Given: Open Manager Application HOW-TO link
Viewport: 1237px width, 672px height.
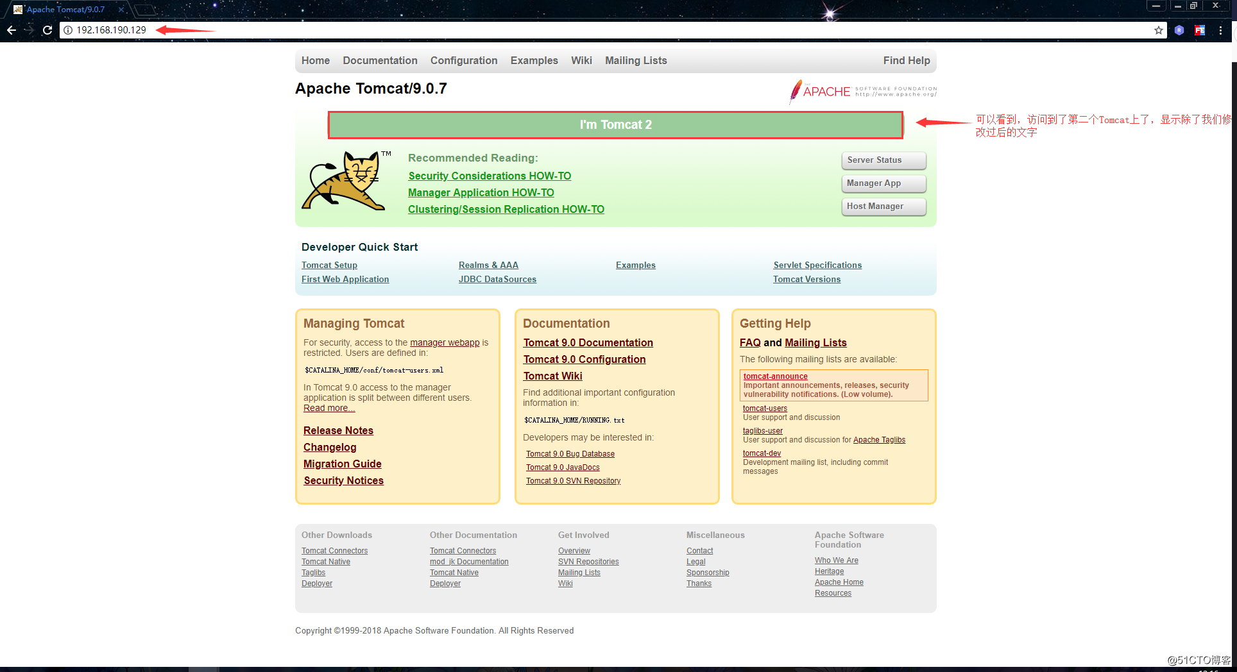Looking at the screenshot, I should tap(481, 192).
